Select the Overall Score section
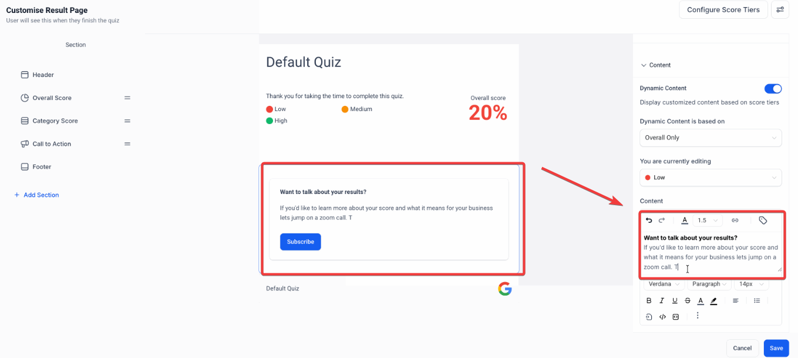The width and height of the screenshot is (798, 358). click(52, 98)
